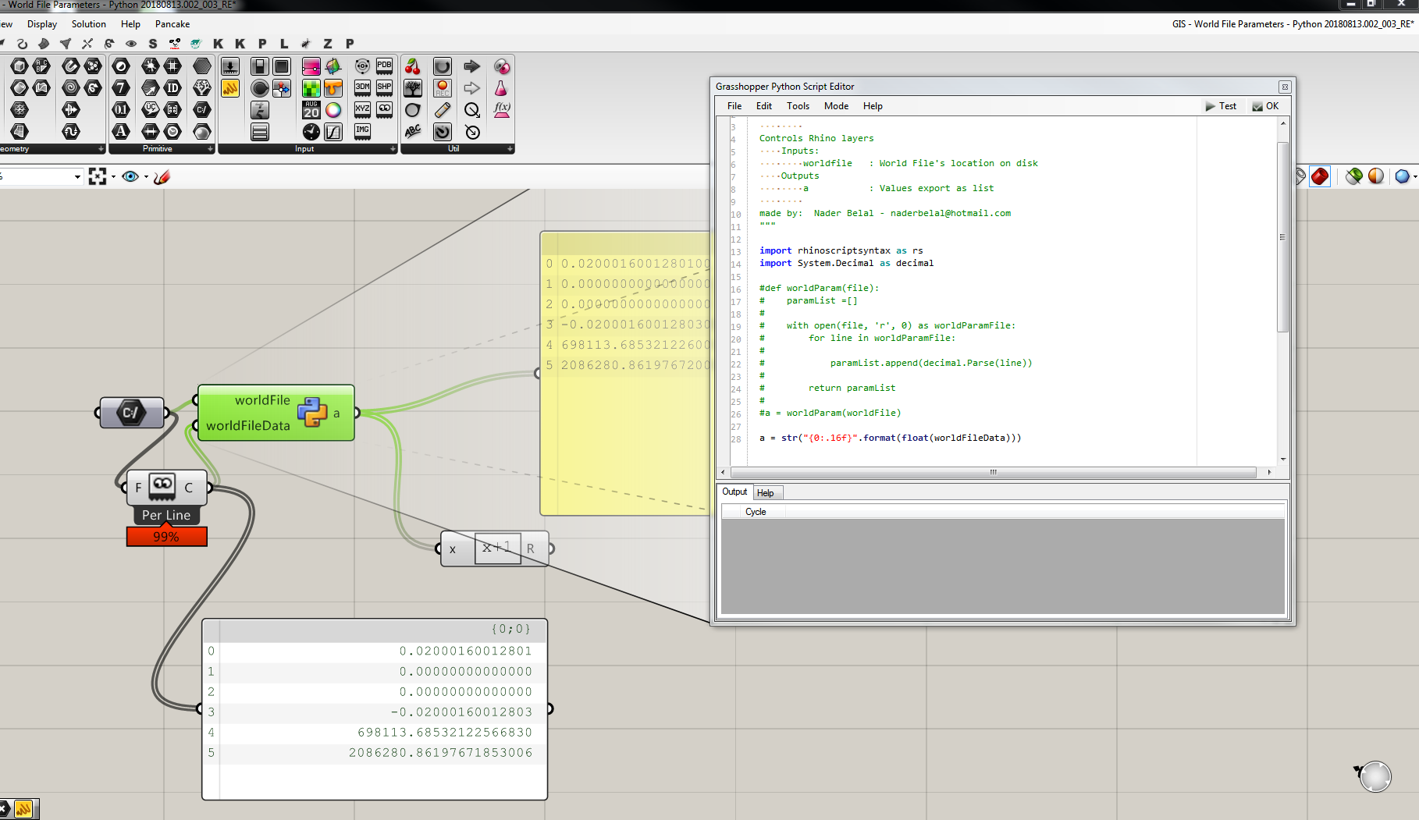Screen dimensions: 1419x820
Task: Expand the Input panel with plus button
Action: pos(393,149)
